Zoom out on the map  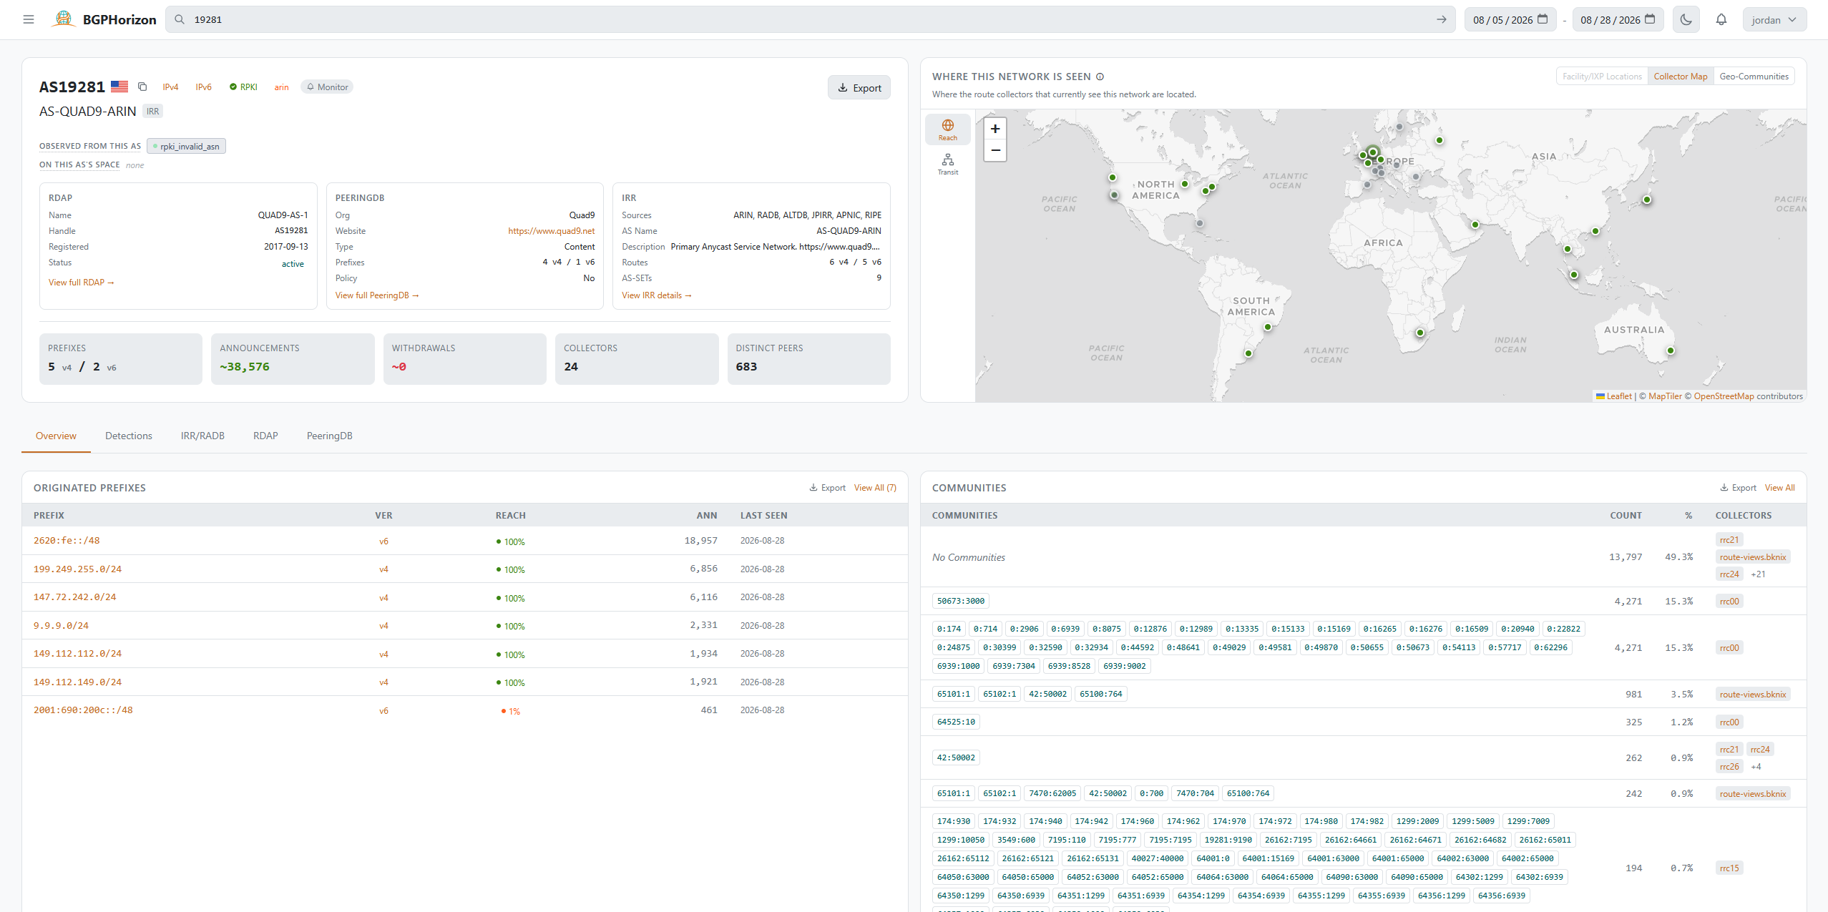pos(994,150)
